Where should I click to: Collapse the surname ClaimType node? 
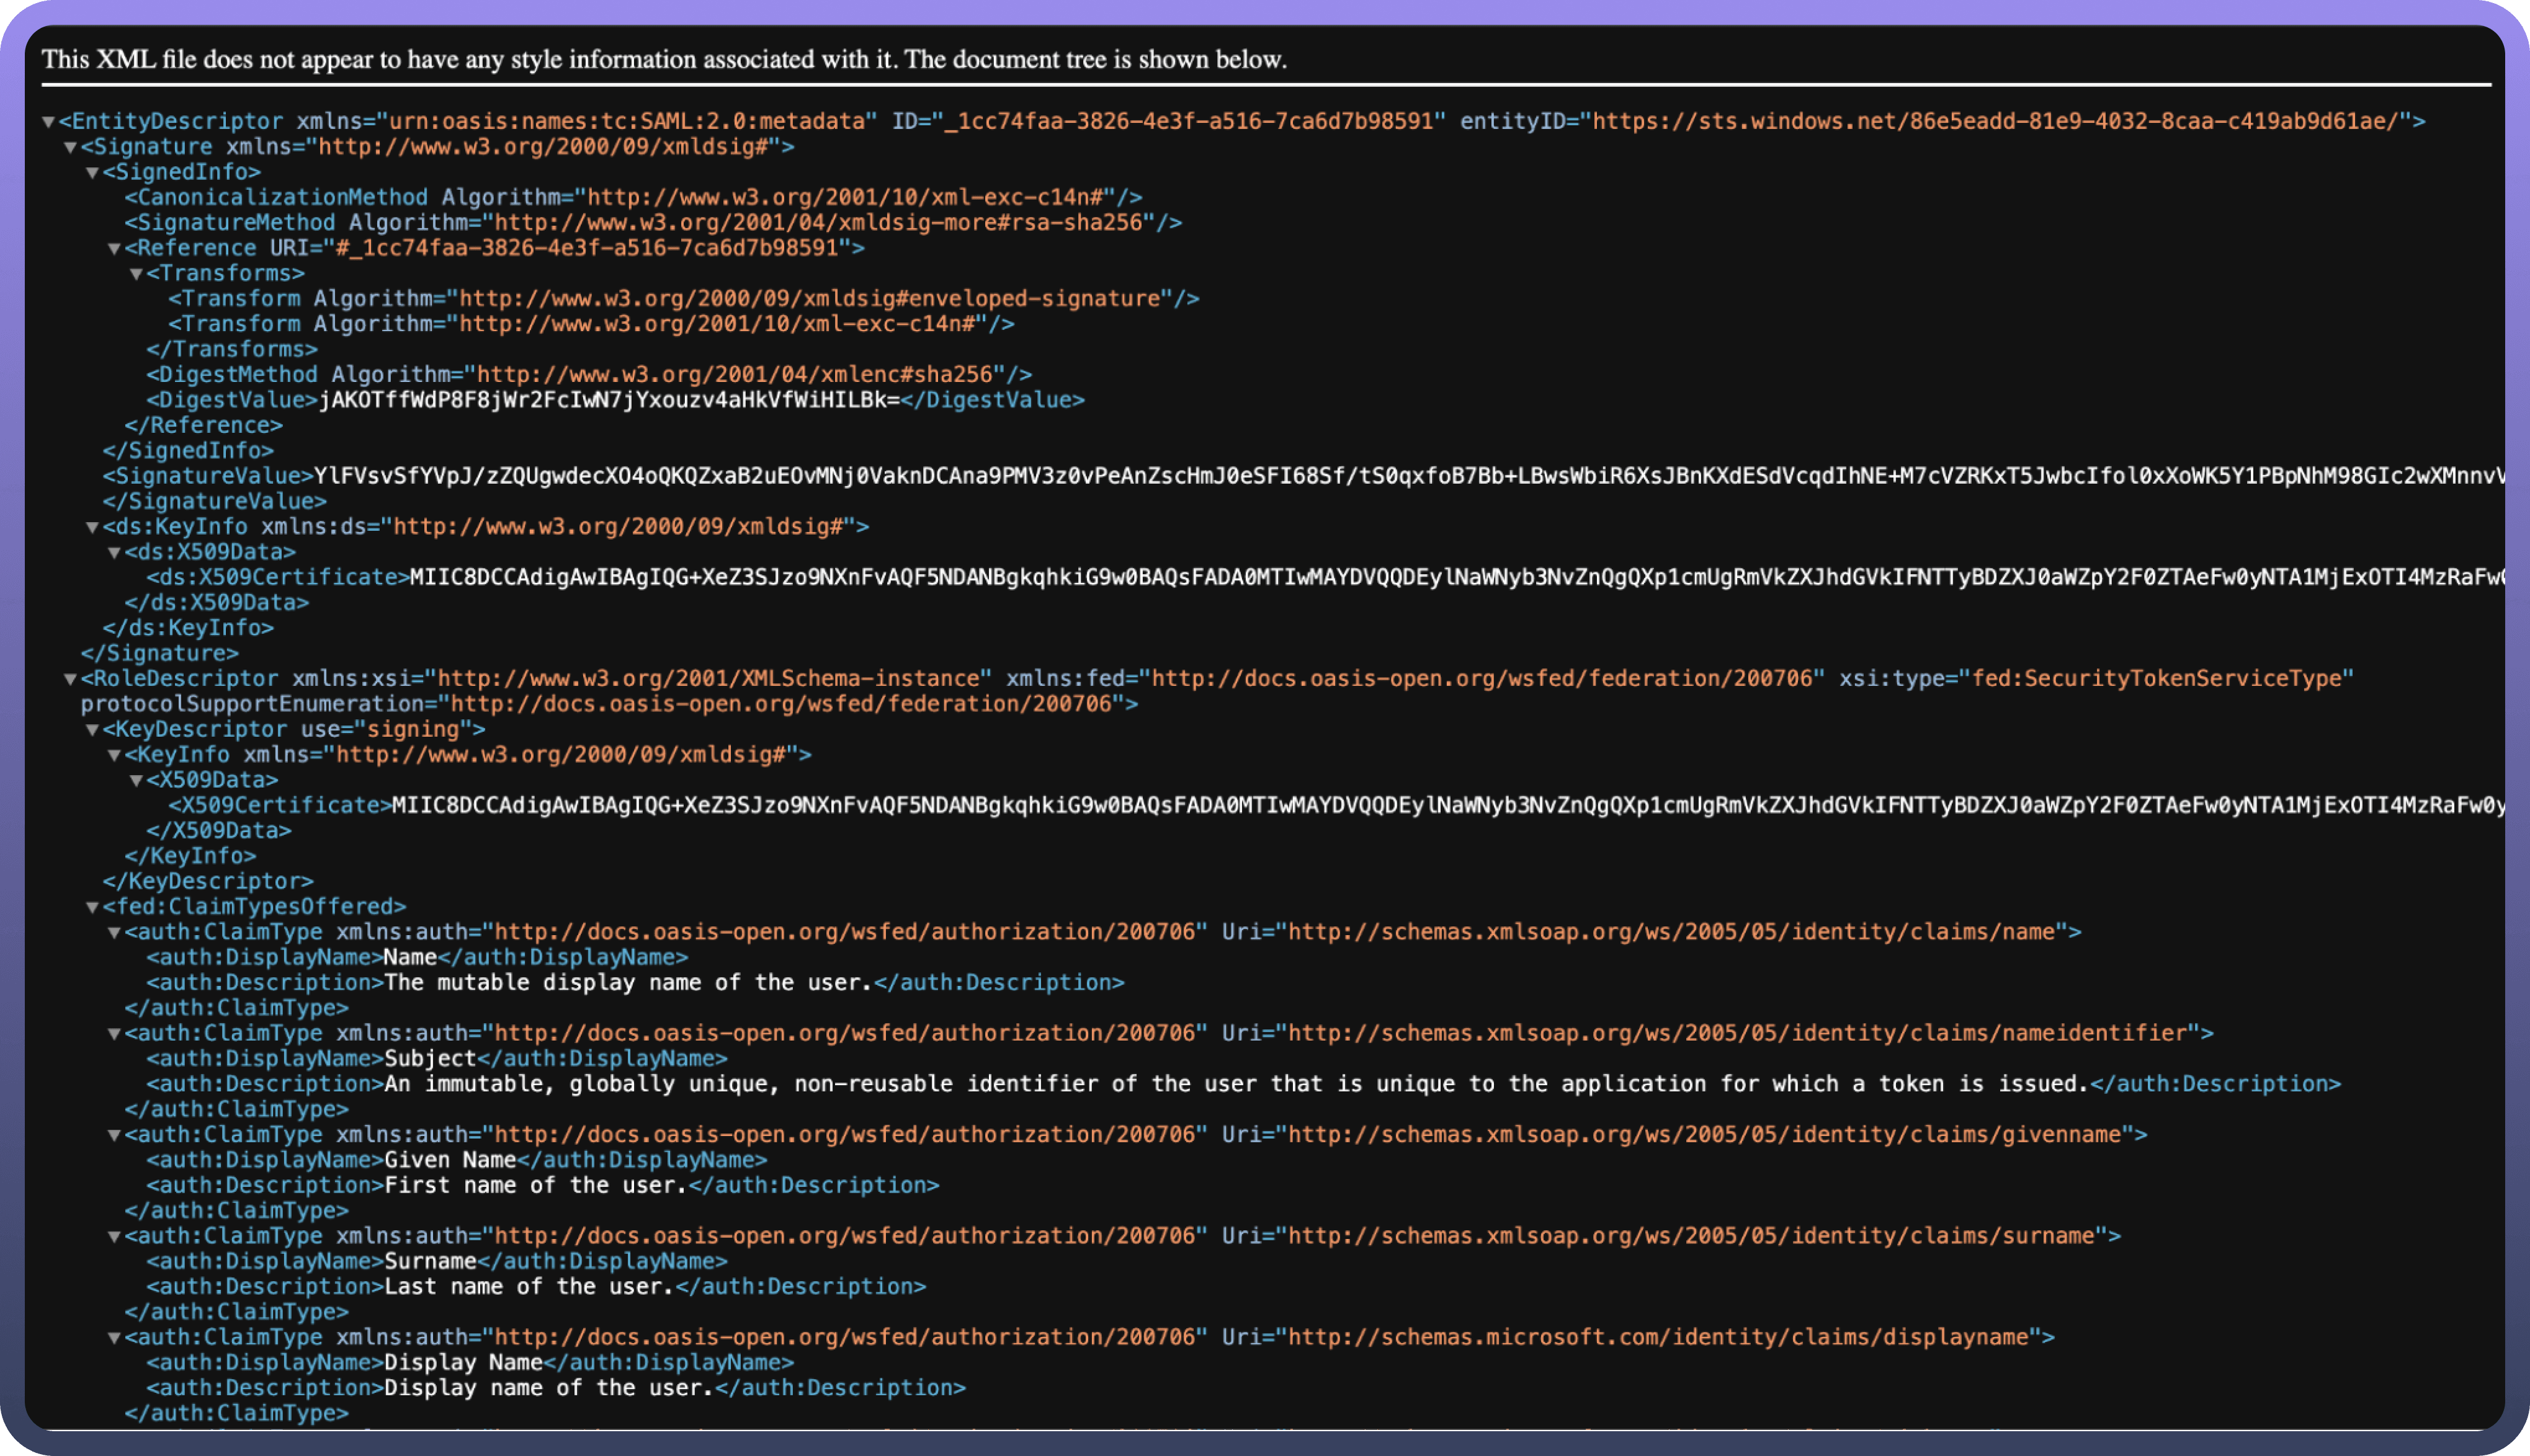tap(114, 1237)
